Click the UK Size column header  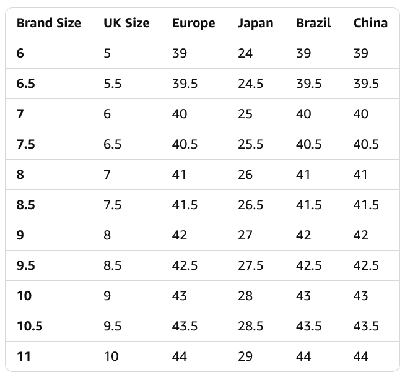tap(126, 24)
